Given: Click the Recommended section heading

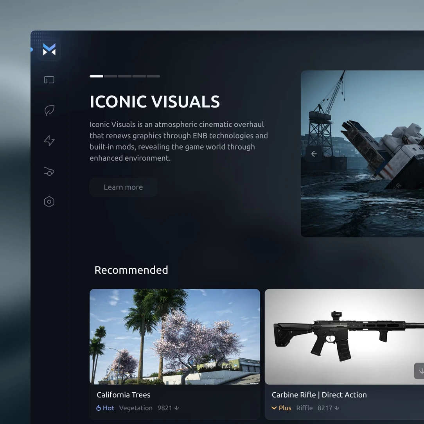Looking at the screenshot, I should click(x=131, y=270).
